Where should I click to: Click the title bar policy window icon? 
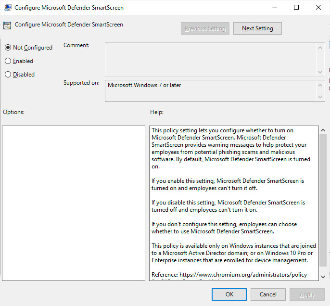(x=8, y=8)
